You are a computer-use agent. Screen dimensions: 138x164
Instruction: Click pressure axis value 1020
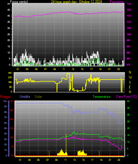(x=129, y=10)
